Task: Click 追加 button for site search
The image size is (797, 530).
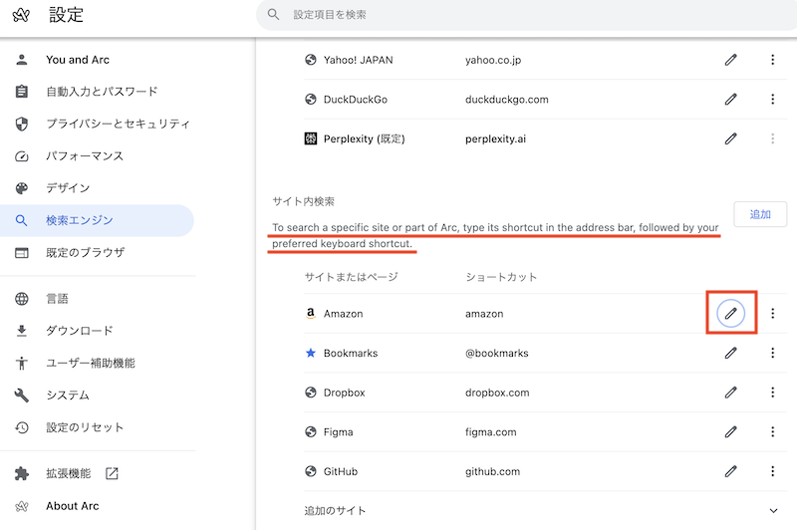Action: pos(760,214)
